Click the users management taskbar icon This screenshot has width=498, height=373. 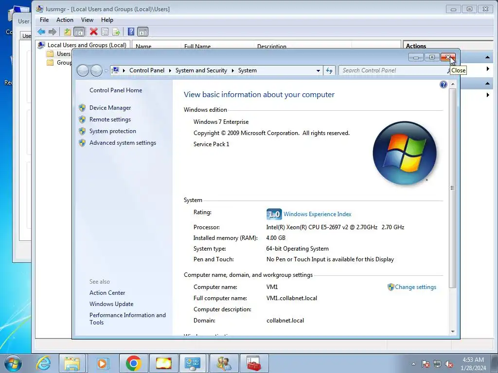point(224,363)
